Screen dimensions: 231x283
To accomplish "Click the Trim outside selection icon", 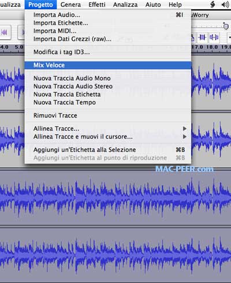I will coord(202,37).
